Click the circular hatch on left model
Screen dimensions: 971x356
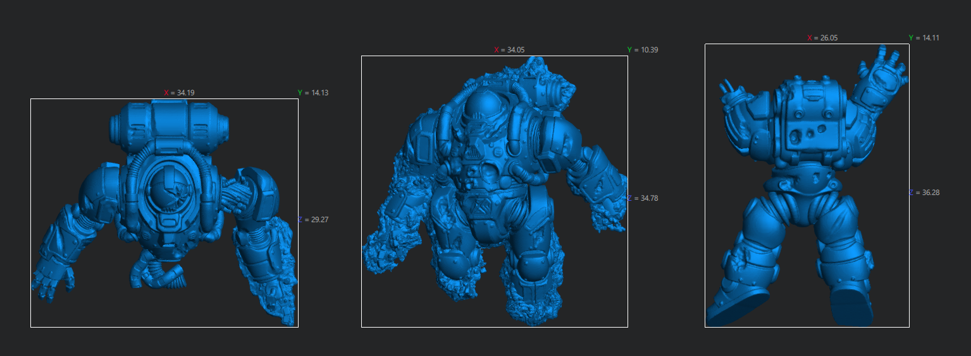[169, 191]
